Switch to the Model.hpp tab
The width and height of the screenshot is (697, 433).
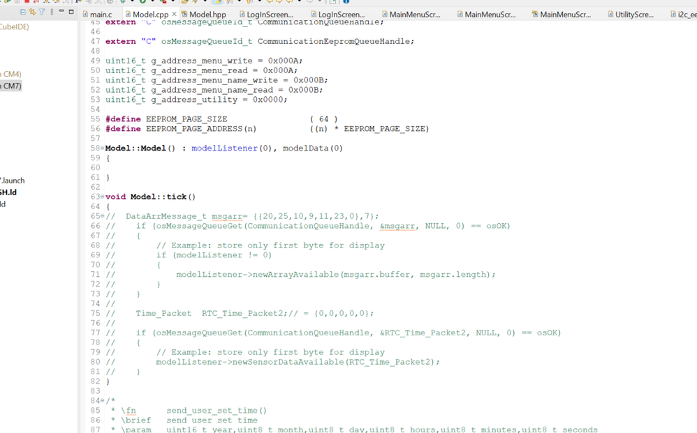(x=204, y=14)
